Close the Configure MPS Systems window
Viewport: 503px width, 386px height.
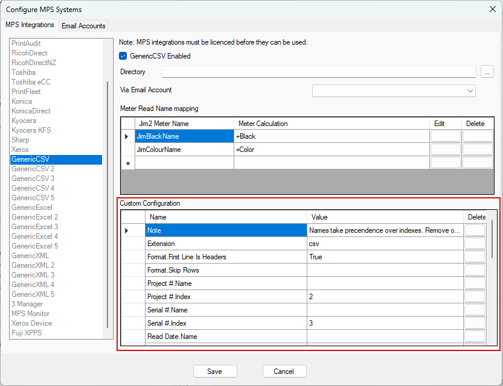pyautogui.click(x=493, y=9)
